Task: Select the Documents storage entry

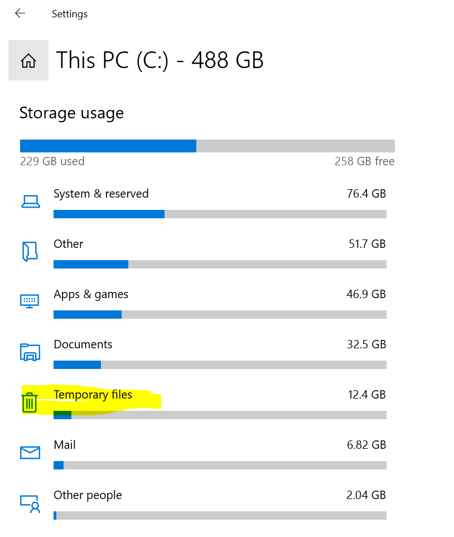Action: [83, 345]
